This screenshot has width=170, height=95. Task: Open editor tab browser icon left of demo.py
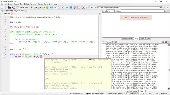(x=1, y=13)
